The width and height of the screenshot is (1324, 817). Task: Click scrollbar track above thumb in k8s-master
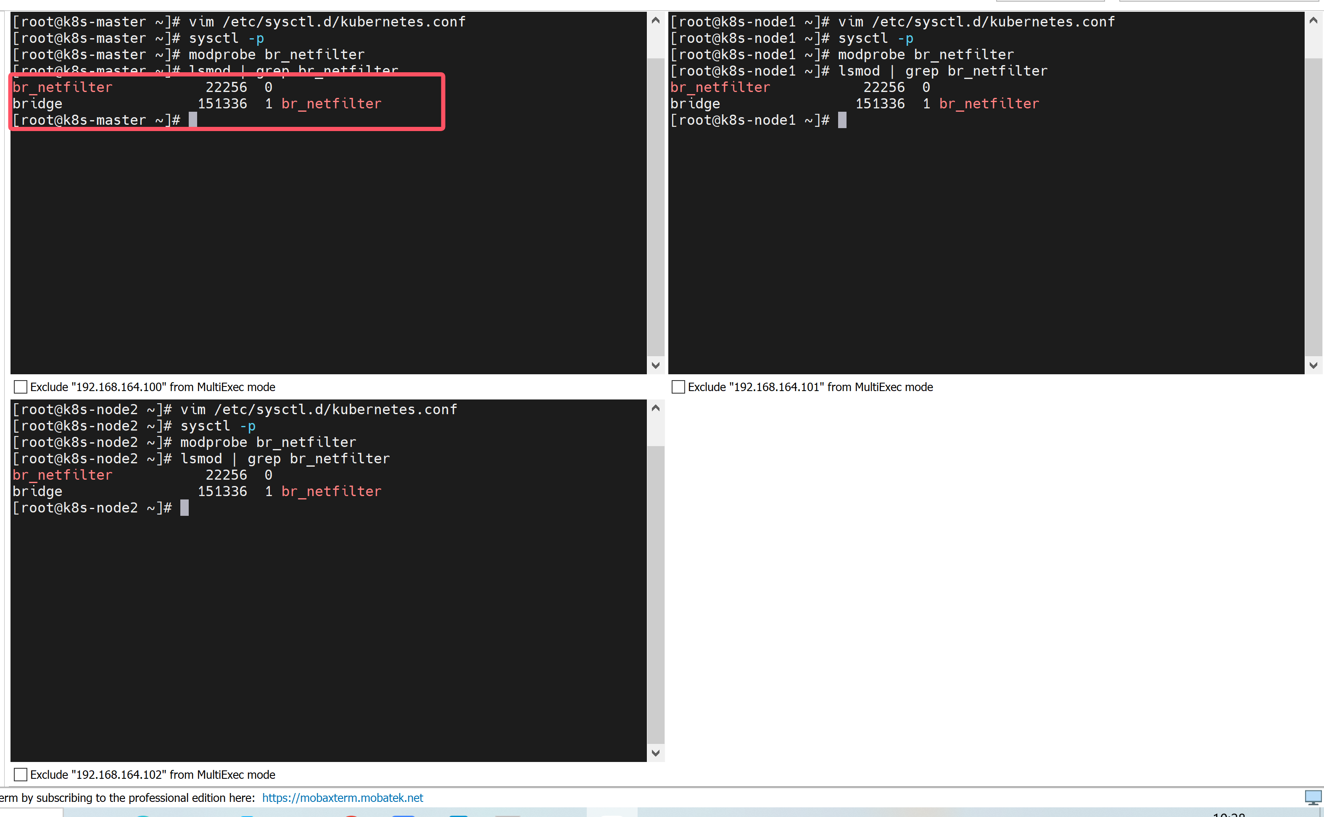[x=655, y=43]
